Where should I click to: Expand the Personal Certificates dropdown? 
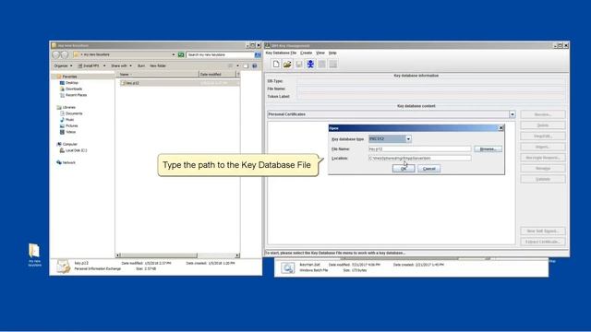[x=513, y=114]
